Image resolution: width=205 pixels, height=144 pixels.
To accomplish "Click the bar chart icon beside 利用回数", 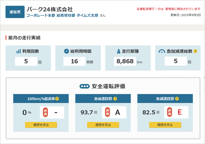I will [x=18, y=51].
